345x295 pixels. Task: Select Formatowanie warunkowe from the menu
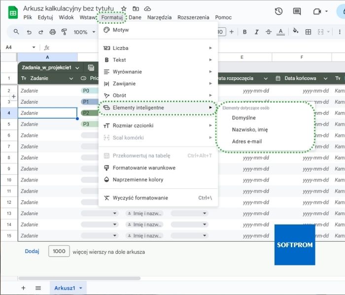(x=144, y=168)
